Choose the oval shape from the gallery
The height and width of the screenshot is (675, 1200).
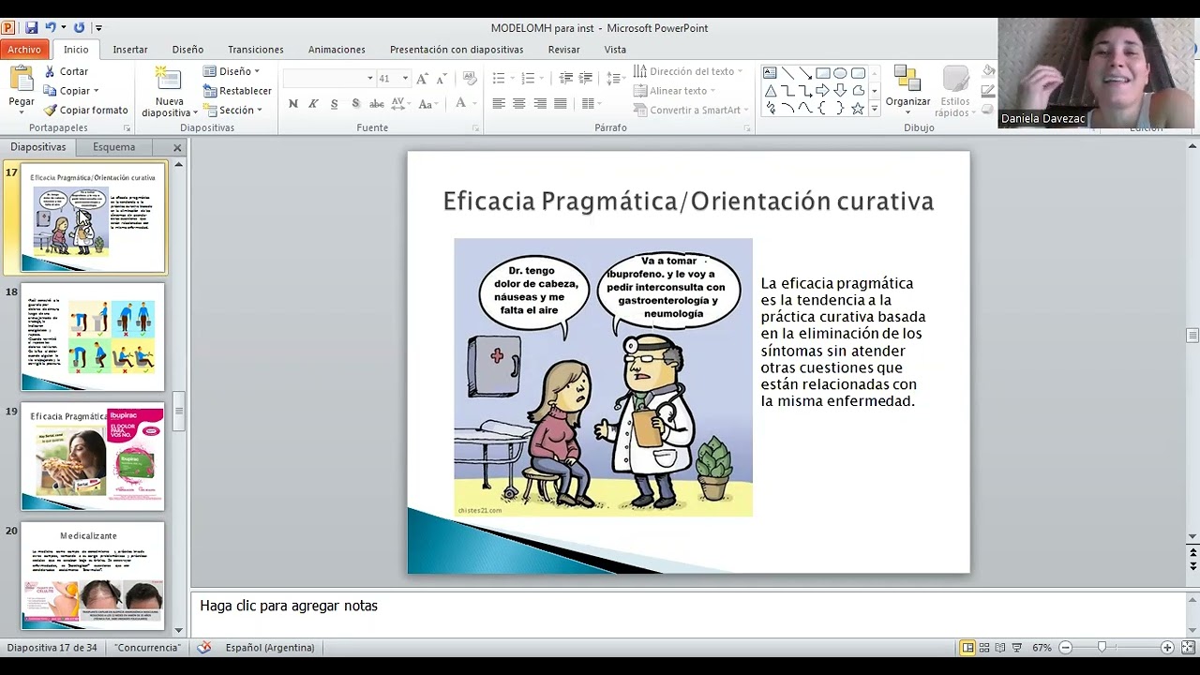click(x=840, y=73)
